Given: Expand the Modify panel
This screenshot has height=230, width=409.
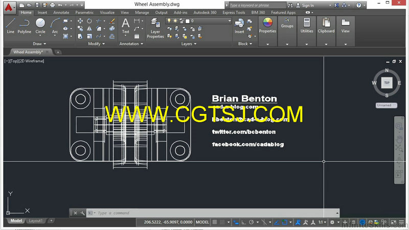Looking at the screenshot, I should (x=96, y=44).
